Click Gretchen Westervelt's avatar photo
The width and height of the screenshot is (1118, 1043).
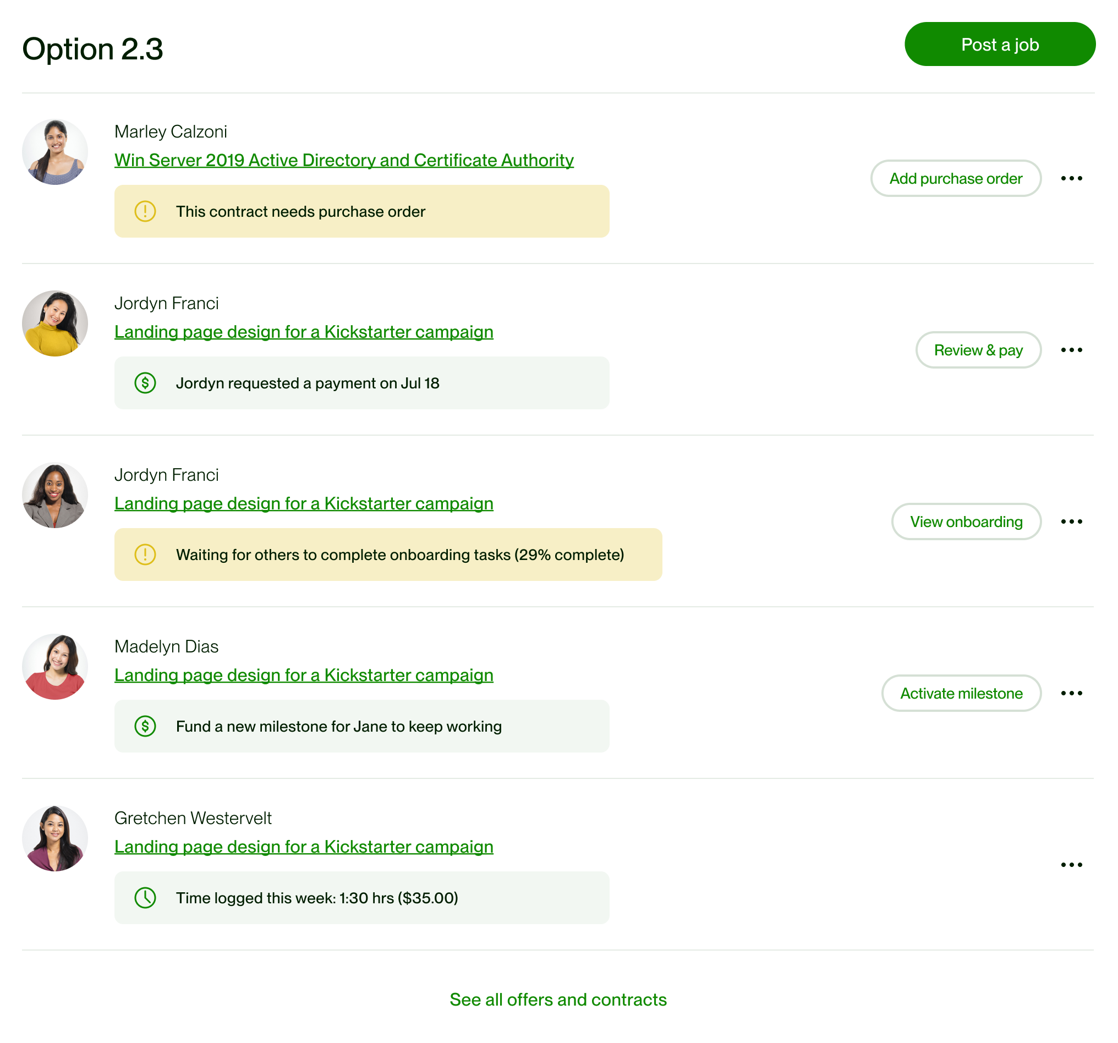pyautogui.click(x=55, y=838)
